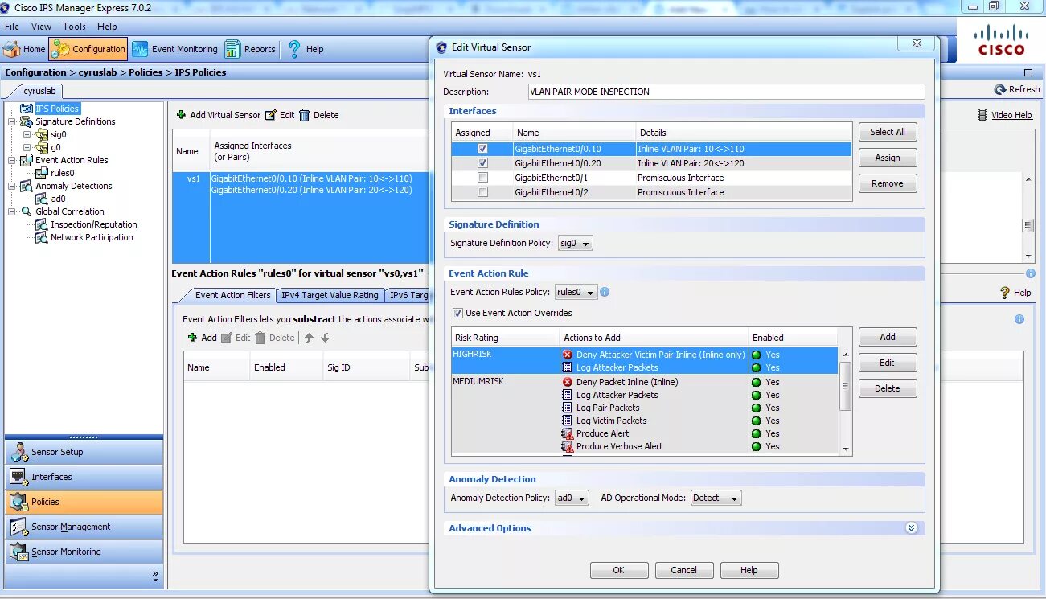Click the info icon beside rules0 dropdown
1046x599 pixels.
(605, 293)
